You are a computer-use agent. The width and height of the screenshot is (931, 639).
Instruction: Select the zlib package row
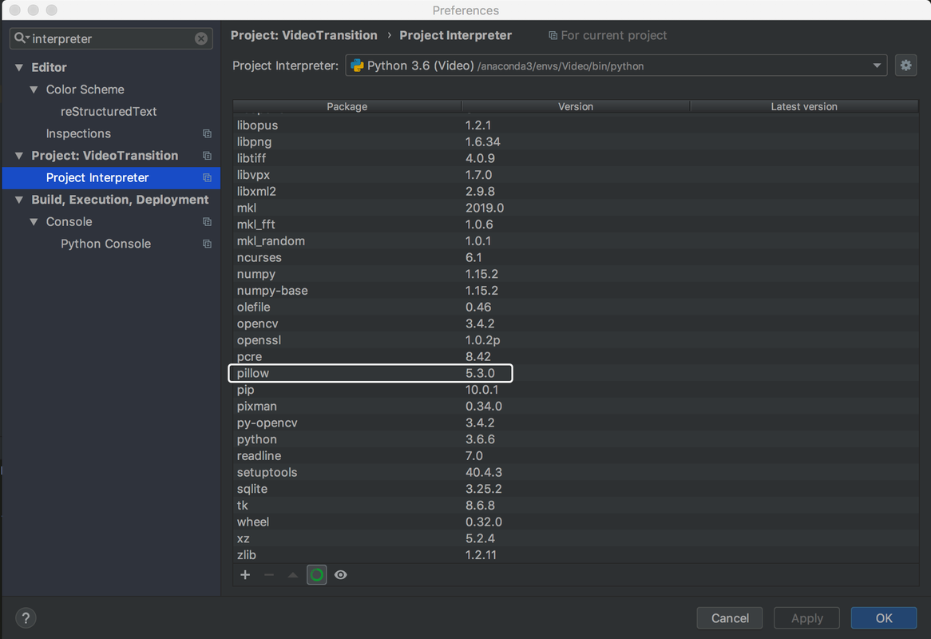click(576, 554)
